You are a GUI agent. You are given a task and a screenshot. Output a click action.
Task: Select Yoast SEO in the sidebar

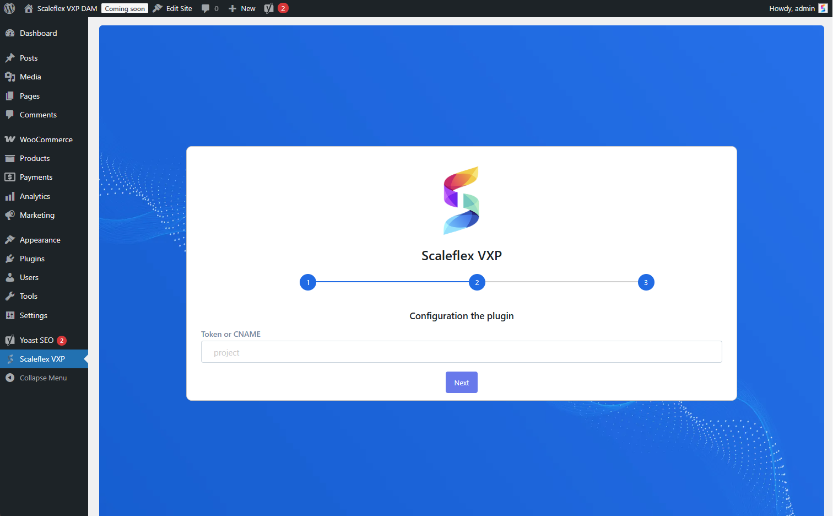[44, 340]
